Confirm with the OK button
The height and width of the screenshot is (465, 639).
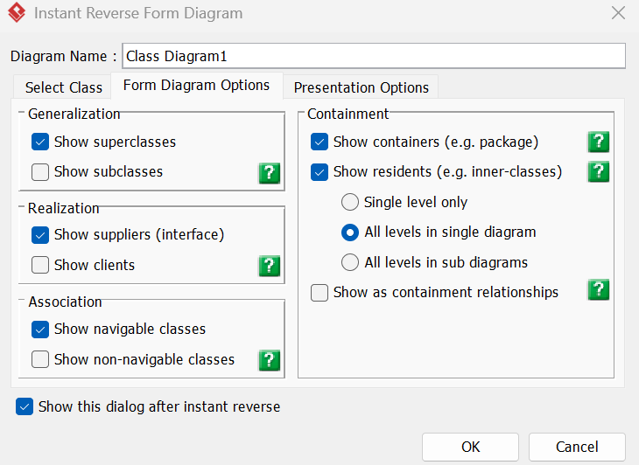[x=470, y=447]
